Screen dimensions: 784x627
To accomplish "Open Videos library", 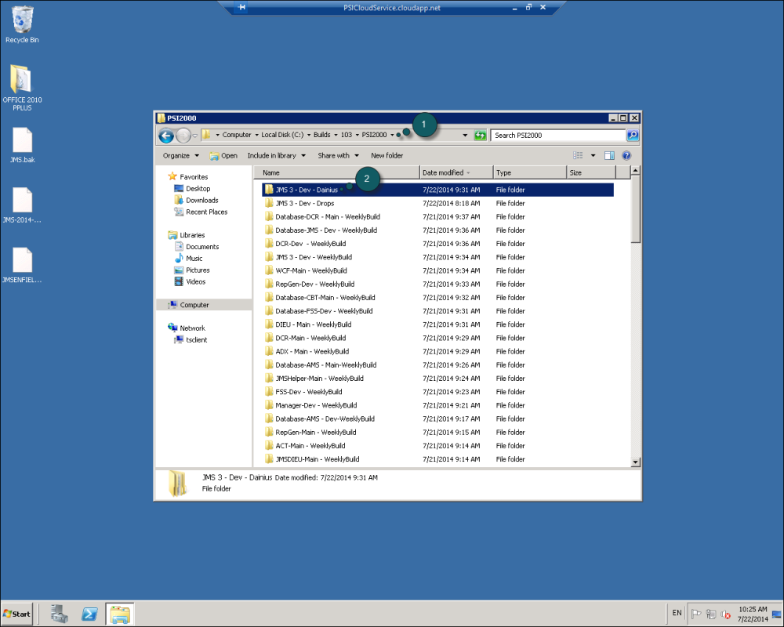I will pyautogui.click(x=195, y=281).
